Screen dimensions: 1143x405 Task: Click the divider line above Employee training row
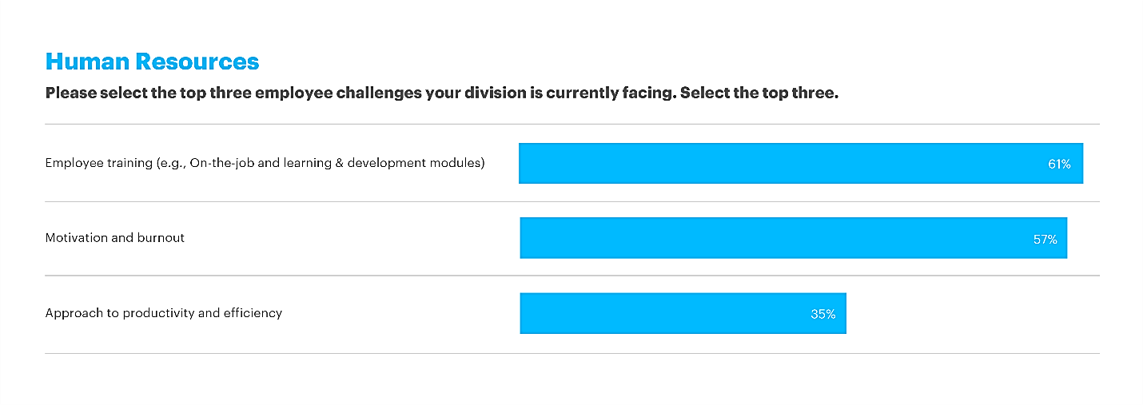click(x=571, y=125)
